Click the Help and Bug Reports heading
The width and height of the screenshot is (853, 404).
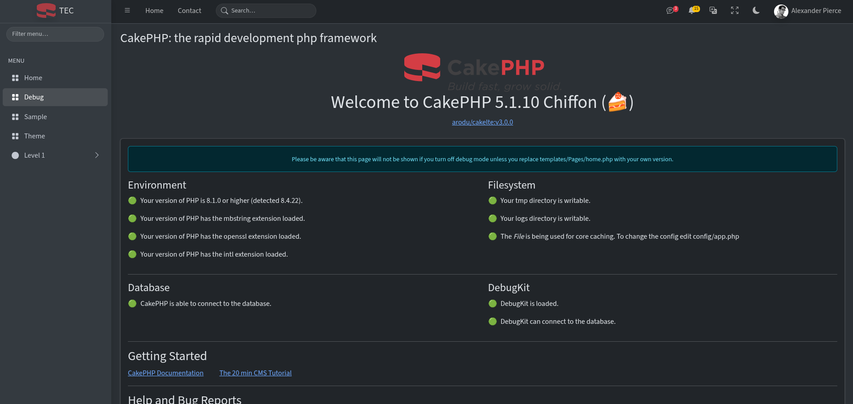[x=185, y=400]
